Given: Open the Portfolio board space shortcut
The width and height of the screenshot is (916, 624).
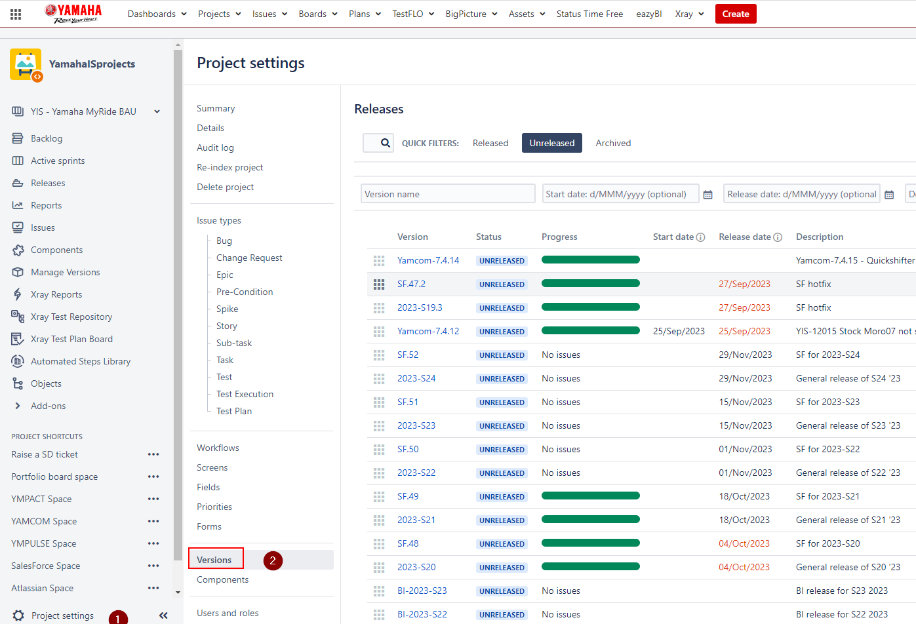Looking at the screenshot, I should point(54,477).
